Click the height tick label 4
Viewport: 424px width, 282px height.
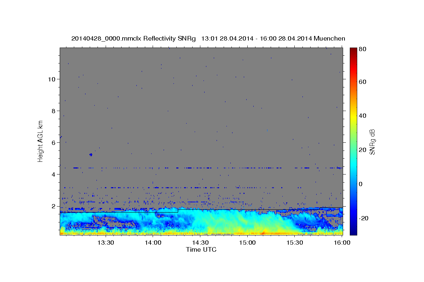coord(54,174)
